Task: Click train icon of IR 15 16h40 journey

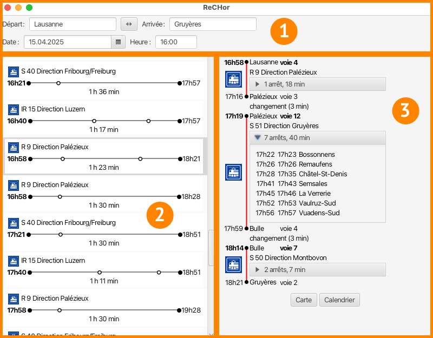Action: pyautogui.click(x=14, y=110)
